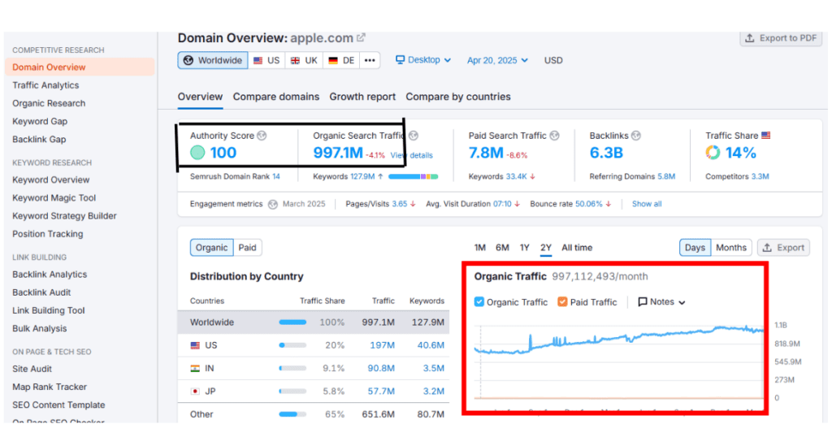Select 1M time range
The height and width of the screenshot is (437, 832).
[x=480, y=248]
